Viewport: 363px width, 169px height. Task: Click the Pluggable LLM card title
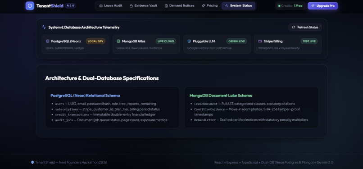[x=204, y=41]
